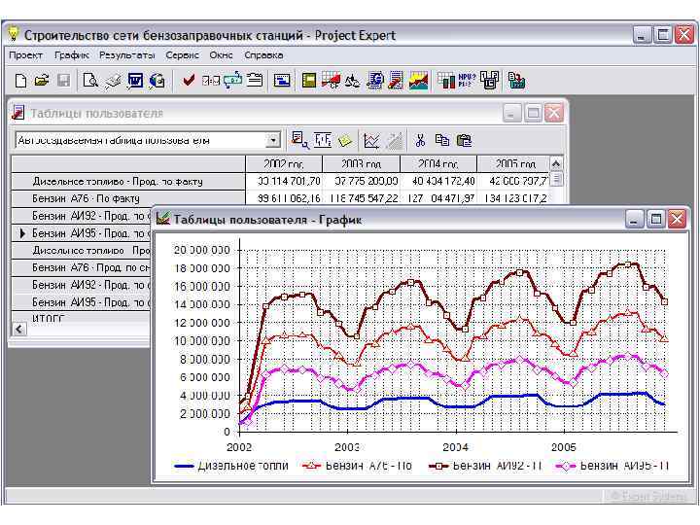Minimize the Таблицы пользователя table window

[x=512, y=114]
